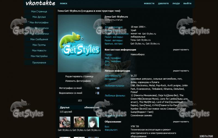Viewport: 218px width, 138px height.
Task: Click the изменить статус link
Action: coord(114,20)
